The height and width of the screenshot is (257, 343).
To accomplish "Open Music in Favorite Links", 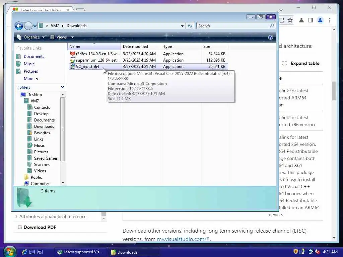I will pyautogui.click(x=29, y=64).
